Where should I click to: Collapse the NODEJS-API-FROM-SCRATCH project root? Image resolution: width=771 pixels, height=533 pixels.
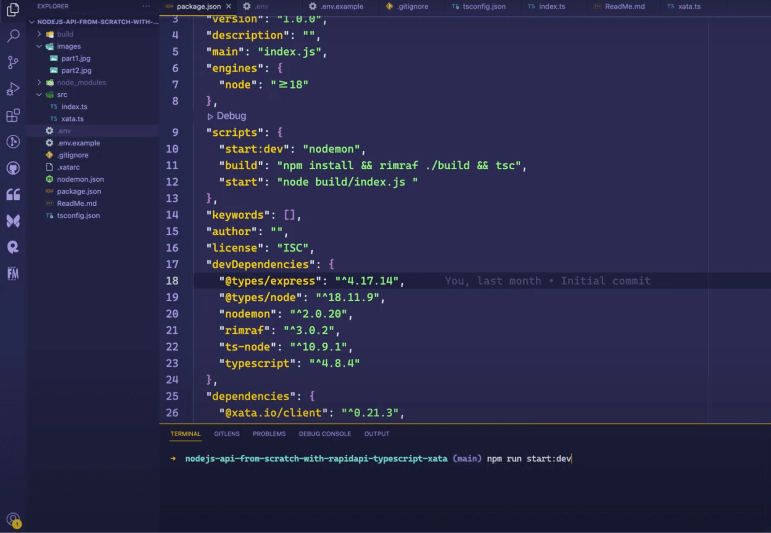[94, 22]
